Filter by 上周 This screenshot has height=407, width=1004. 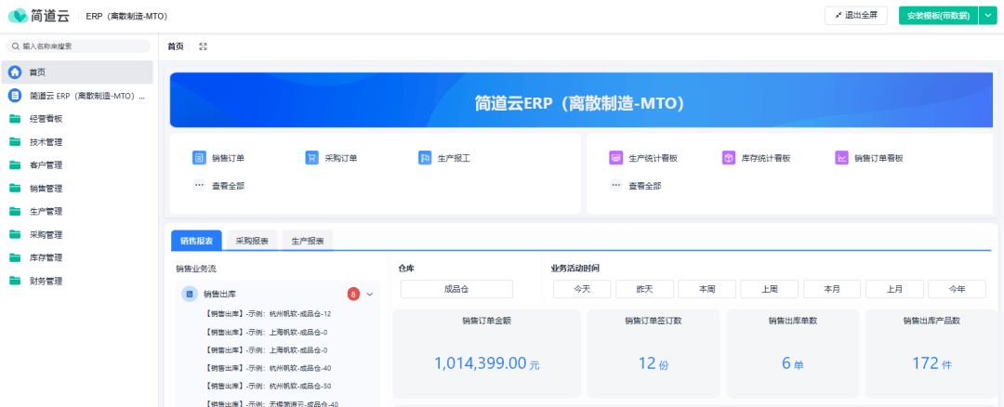point(770,289)
